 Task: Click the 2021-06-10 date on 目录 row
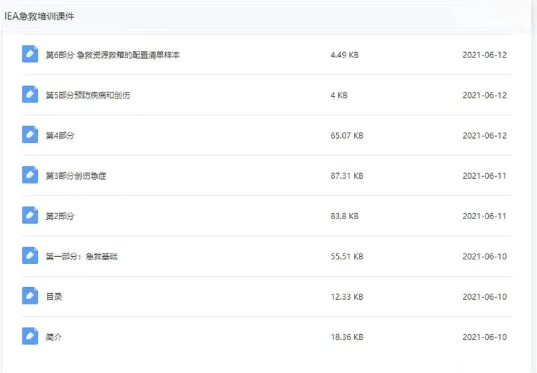[x=485, y=296]
